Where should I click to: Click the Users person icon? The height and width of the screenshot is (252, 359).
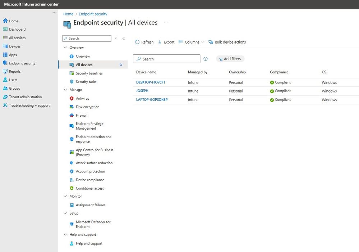[x=5, y=80]
